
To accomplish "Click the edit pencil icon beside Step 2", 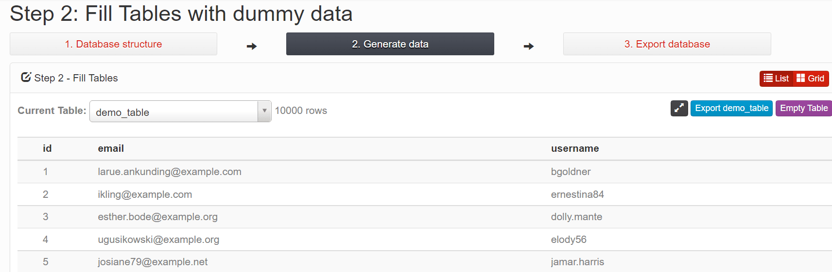I will coord(26,77).
